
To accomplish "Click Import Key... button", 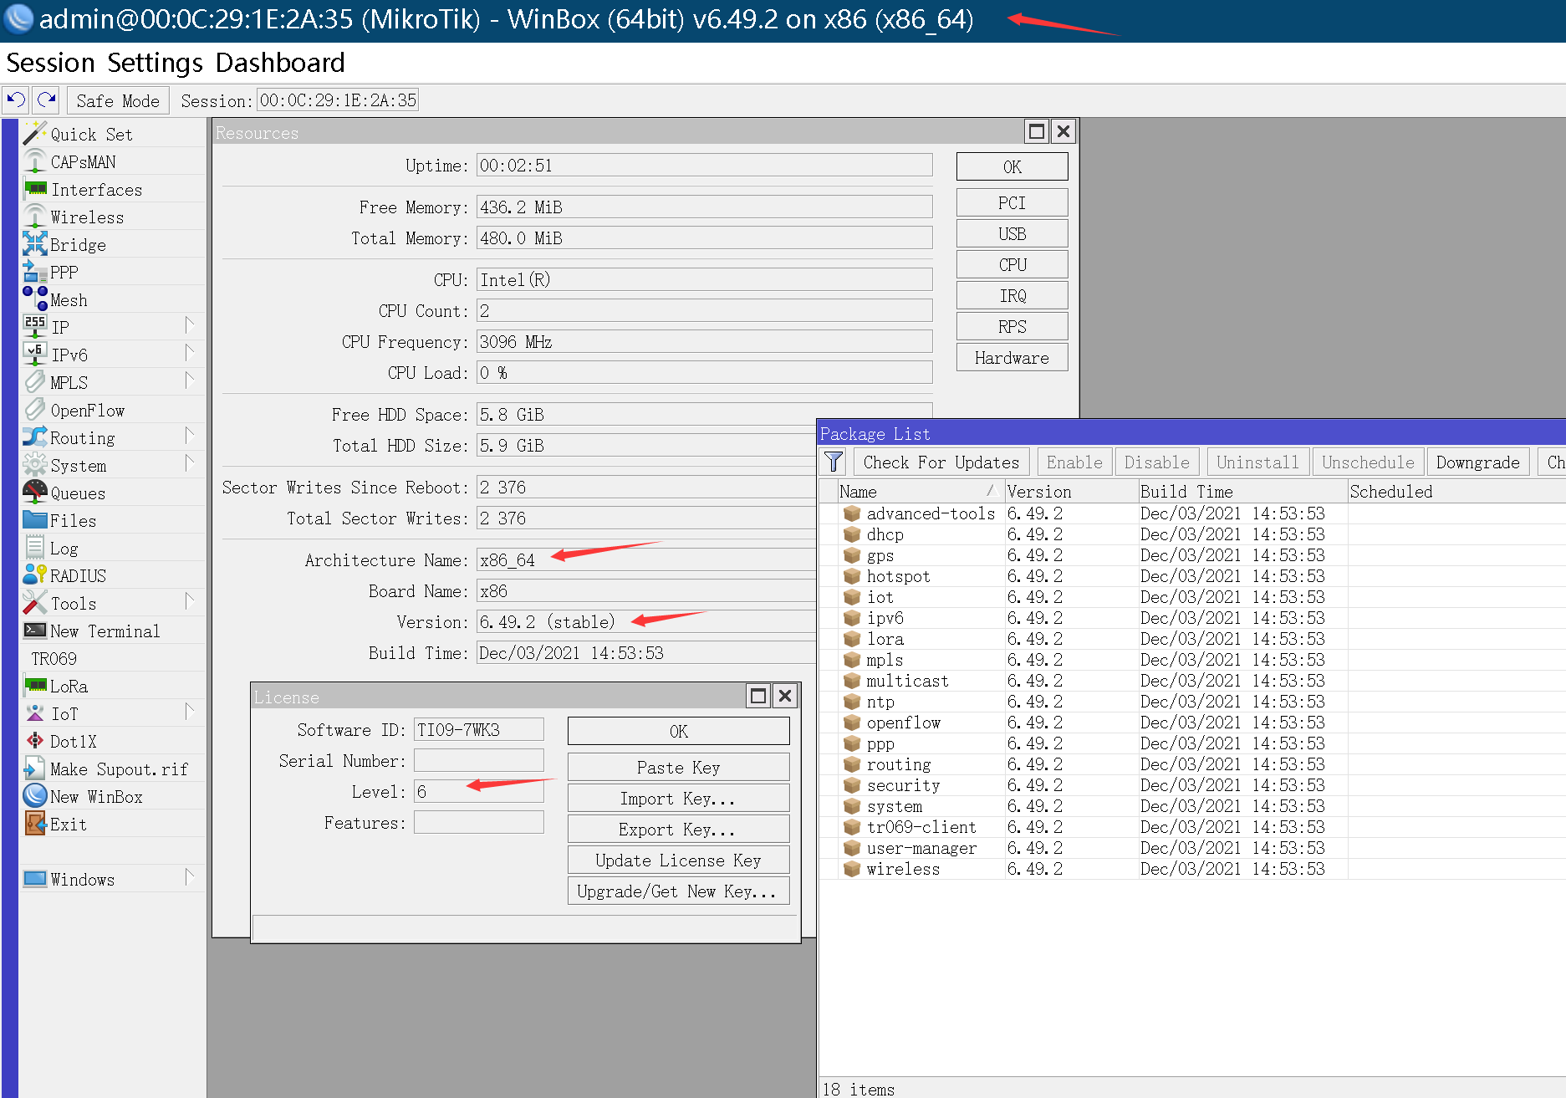I will 678,798.
